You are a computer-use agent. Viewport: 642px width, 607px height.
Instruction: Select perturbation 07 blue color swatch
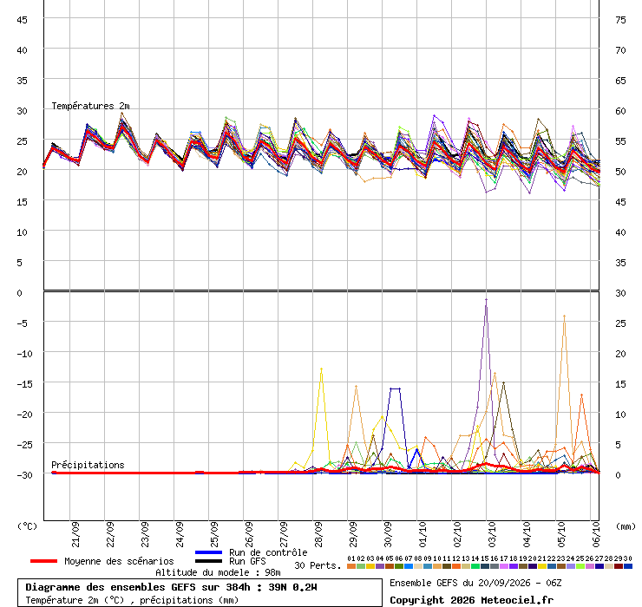[x=409, y=566]
